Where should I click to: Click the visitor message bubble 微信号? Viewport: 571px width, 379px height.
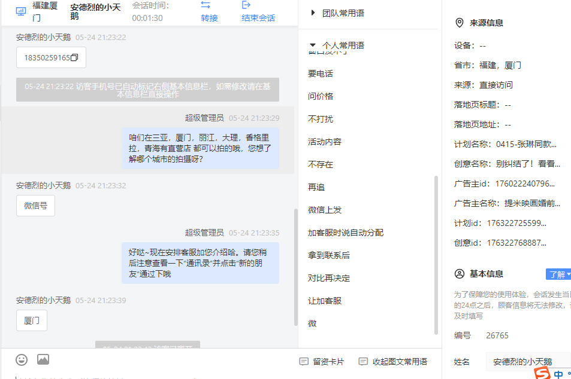pos(36,206)
